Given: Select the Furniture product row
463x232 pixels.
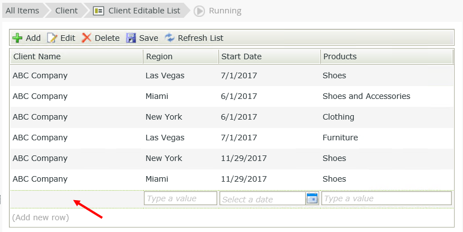Looking at the screenshot, I should point(340,138).
